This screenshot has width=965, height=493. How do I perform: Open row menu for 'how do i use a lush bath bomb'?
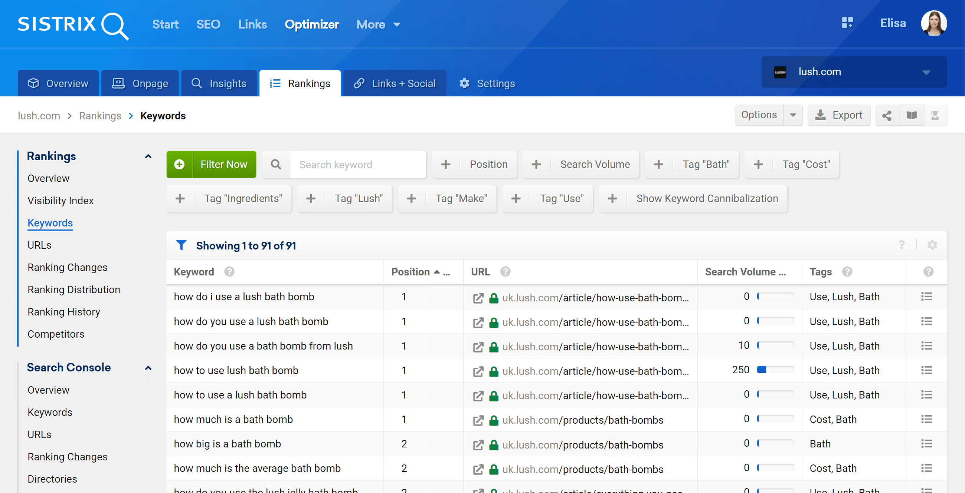click(x=926, y=297)
